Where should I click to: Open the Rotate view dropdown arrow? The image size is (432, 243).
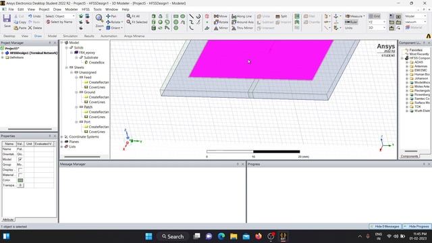click(122, 22)
